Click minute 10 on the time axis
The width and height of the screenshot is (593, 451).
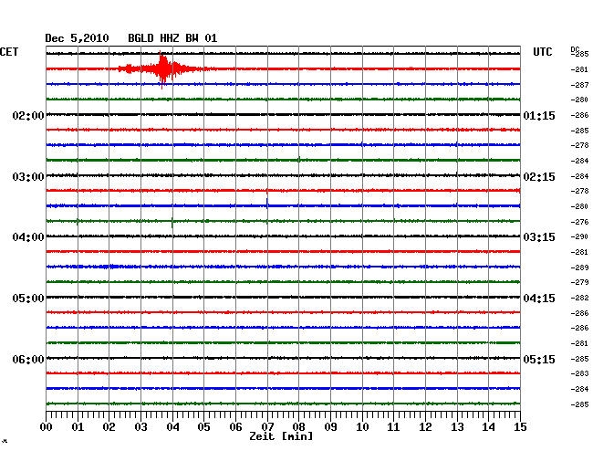coord(362,426)
